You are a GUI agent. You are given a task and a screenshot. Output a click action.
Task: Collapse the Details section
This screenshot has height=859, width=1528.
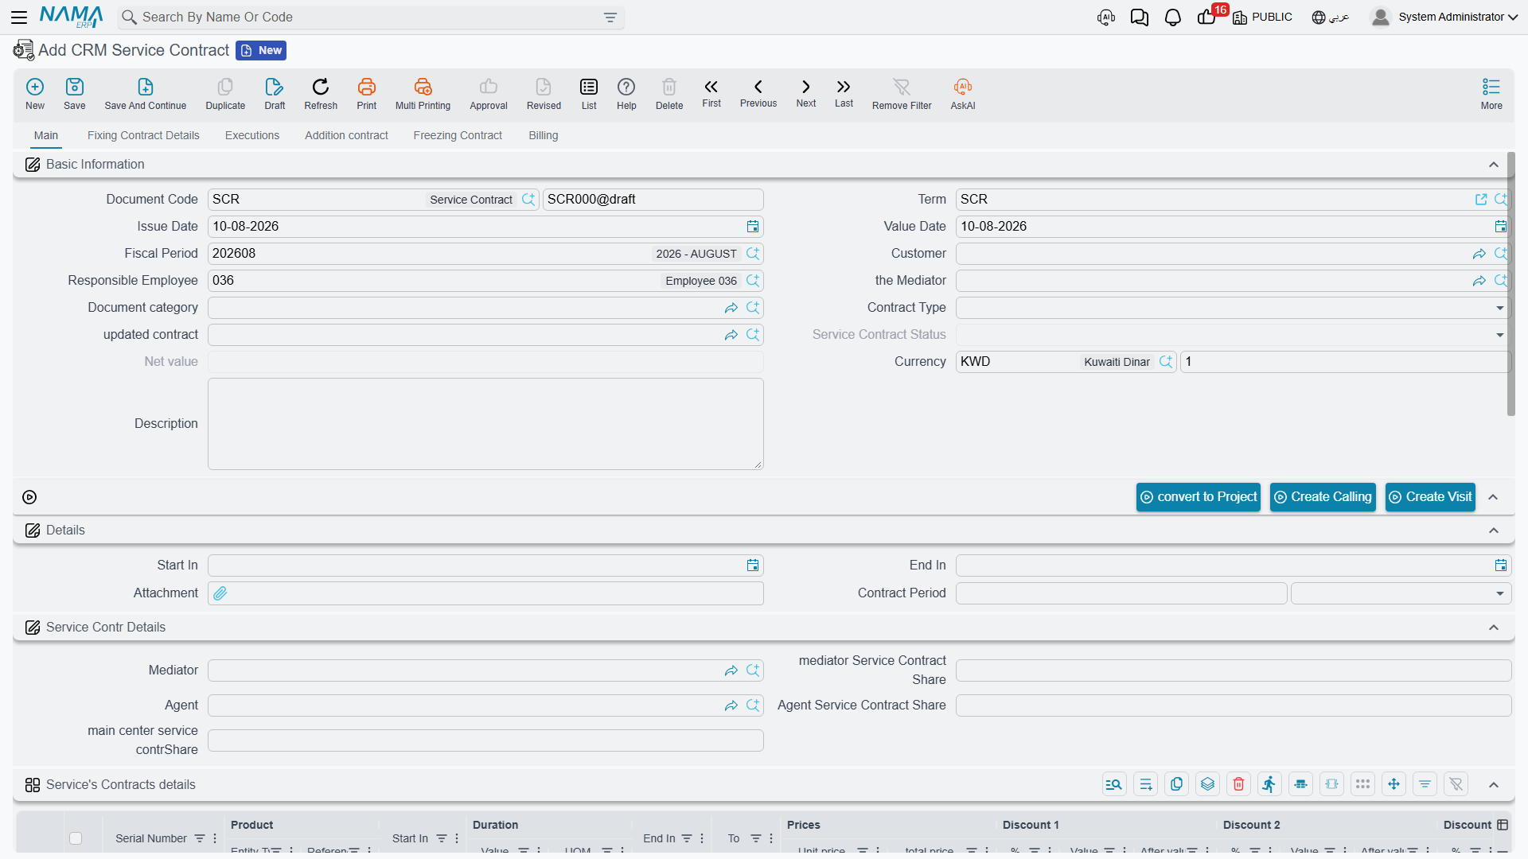click(1494, 531)
